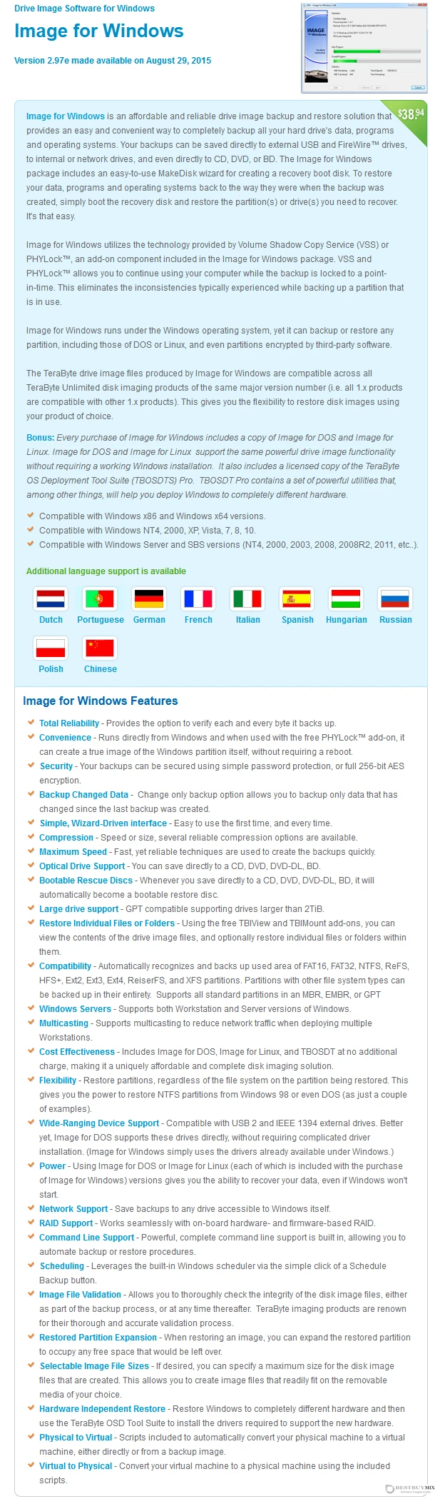Viewport: 440px width, 1499px height.
Task: Click 'Drive Image Software for Windows' text
Action: (84, 9)
